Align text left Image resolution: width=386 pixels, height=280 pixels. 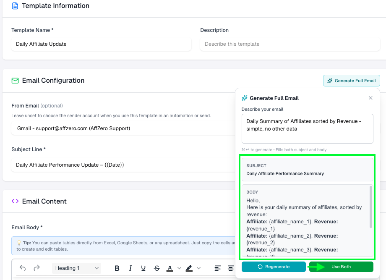pos(217,268)
